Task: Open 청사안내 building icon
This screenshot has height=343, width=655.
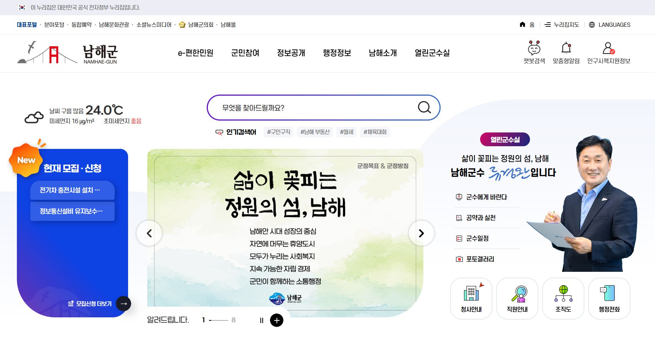Action: tap(471, 294)
